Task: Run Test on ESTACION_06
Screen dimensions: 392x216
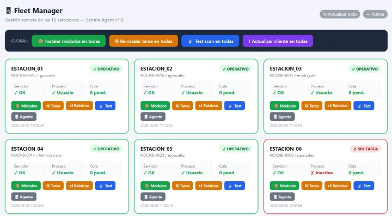Action: coord(364,186)
